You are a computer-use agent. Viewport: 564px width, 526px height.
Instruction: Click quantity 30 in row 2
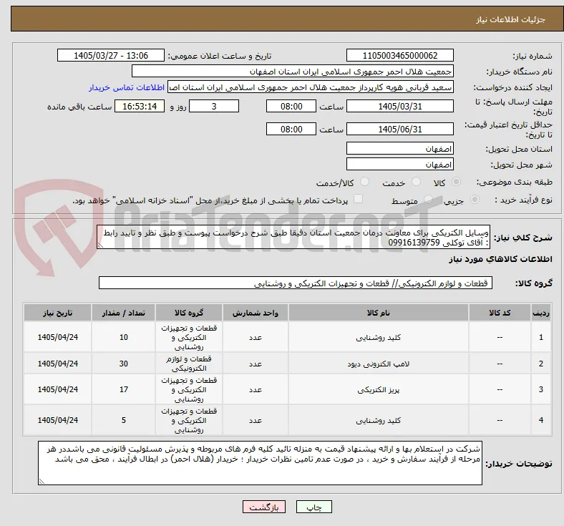123,364
